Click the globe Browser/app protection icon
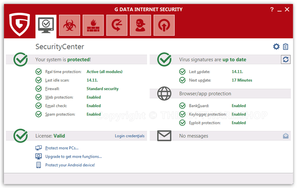The image size is (297, 188). pyautogui.click(x=164, y=94)
